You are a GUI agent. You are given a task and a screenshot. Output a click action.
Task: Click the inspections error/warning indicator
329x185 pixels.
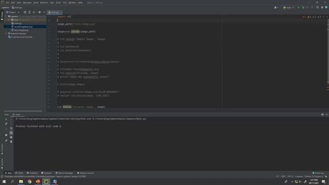(312, 17)
